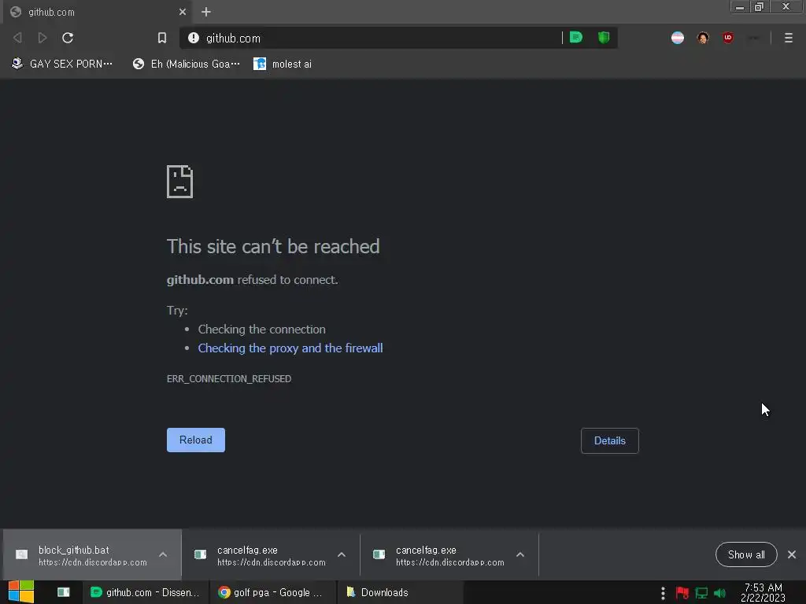The image size is (806, 604).
Task: Click the dimmed extension icon before the menu
Action: coord(753,38)
